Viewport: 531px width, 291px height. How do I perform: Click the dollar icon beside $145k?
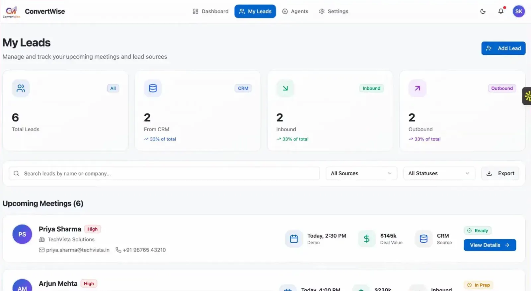tap(367, 239)
